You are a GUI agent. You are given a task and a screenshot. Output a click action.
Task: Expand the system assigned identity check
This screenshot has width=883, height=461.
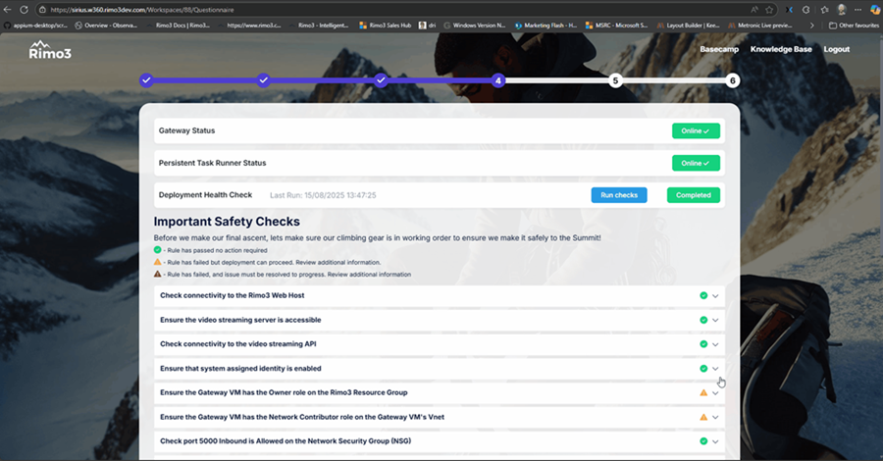(x=716, y=369)
